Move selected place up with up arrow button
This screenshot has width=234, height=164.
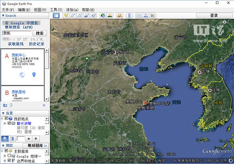coord(28,139)
